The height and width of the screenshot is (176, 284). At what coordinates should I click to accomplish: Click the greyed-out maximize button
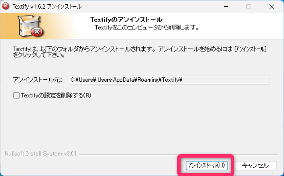[249, 7]
